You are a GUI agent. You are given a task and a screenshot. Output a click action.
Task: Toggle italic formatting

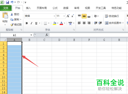pos(31,23)
